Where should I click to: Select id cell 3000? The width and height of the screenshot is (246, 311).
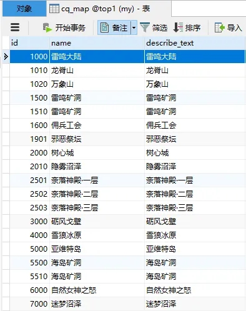click(29, 222)
